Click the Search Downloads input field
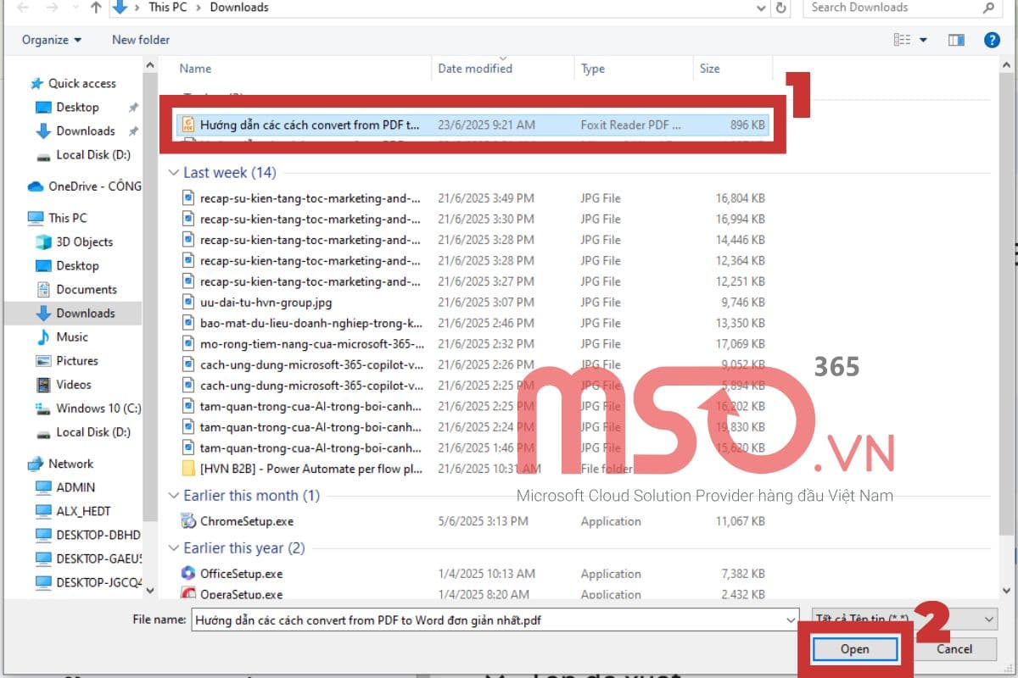 coord(892,8)
